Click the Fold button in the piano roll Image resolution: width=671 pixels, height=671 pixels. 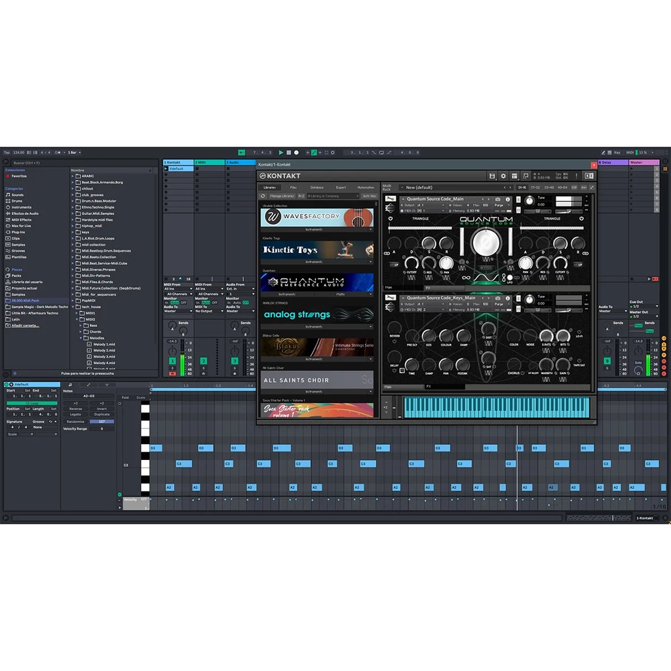[x=125, y=398]
